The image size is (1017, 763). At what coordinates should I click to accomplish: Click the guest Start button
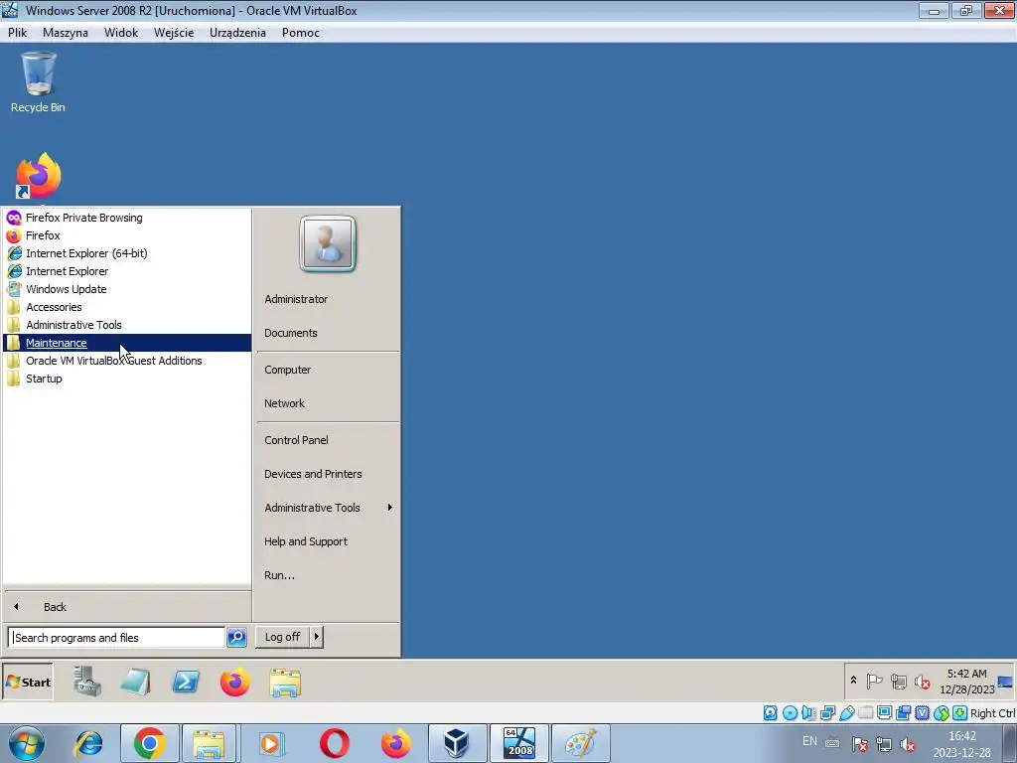[x=28, y=682]
